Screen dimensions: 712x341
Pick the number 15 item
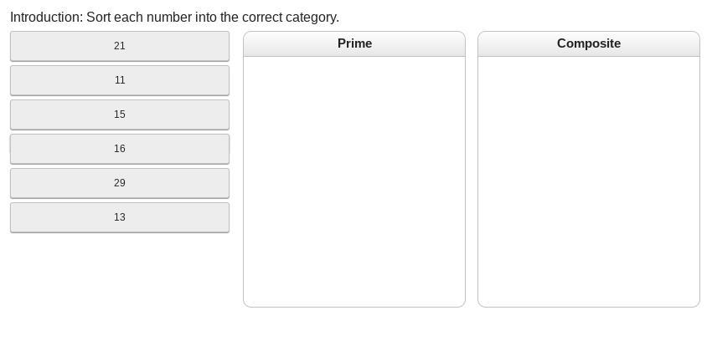[x=120, y=115]
